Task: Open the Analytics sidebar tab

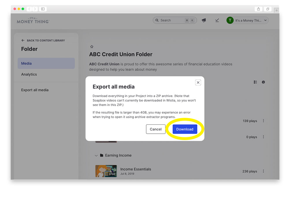Action: (x=29, y=75)
